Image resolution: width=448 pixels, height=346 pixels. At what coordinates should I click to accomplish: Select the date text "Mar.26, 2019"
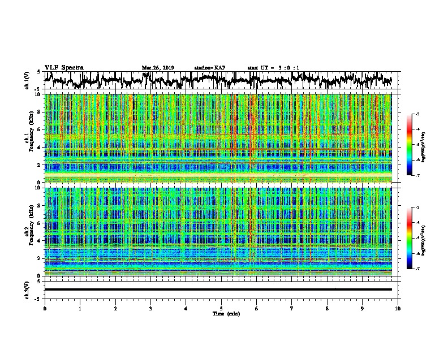pyautogui.click(x=158, y=68)
